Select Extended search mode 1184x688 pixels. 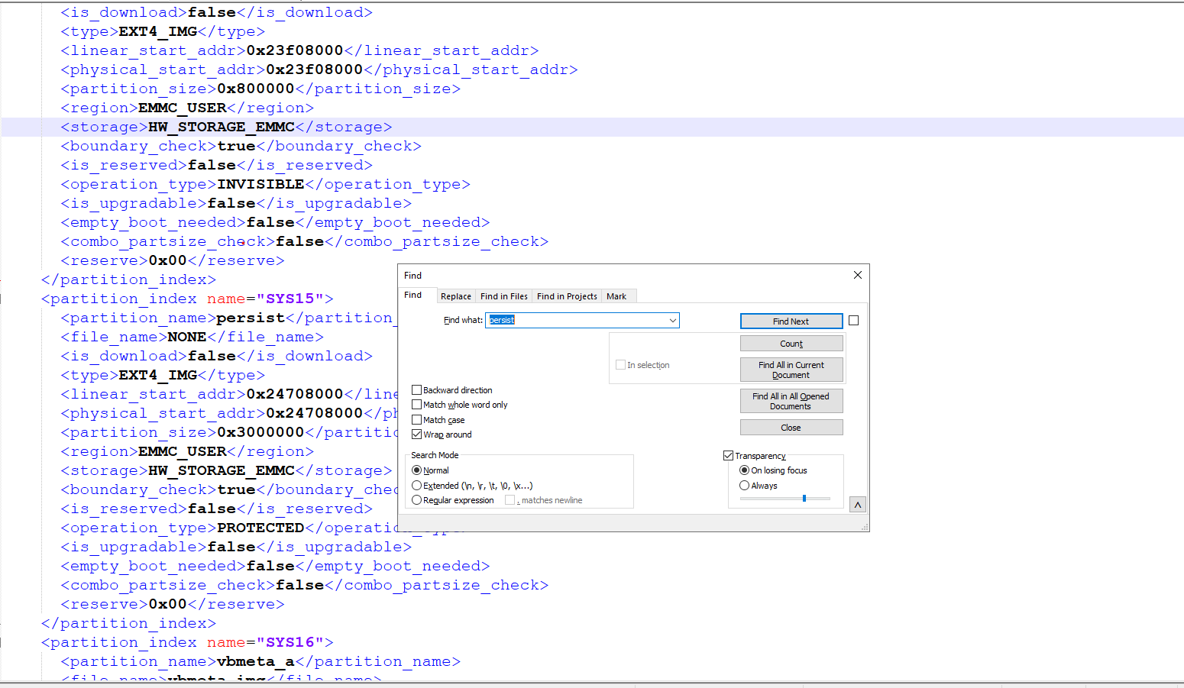click(x=416, y=485)
